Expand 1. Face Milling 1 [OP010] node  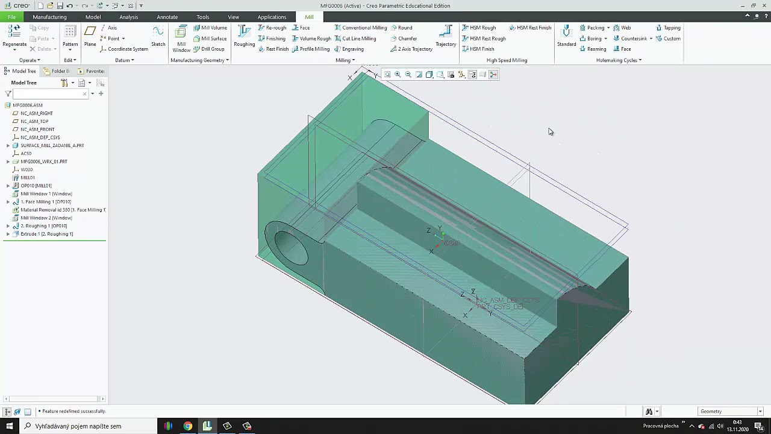tap(8, 202)
